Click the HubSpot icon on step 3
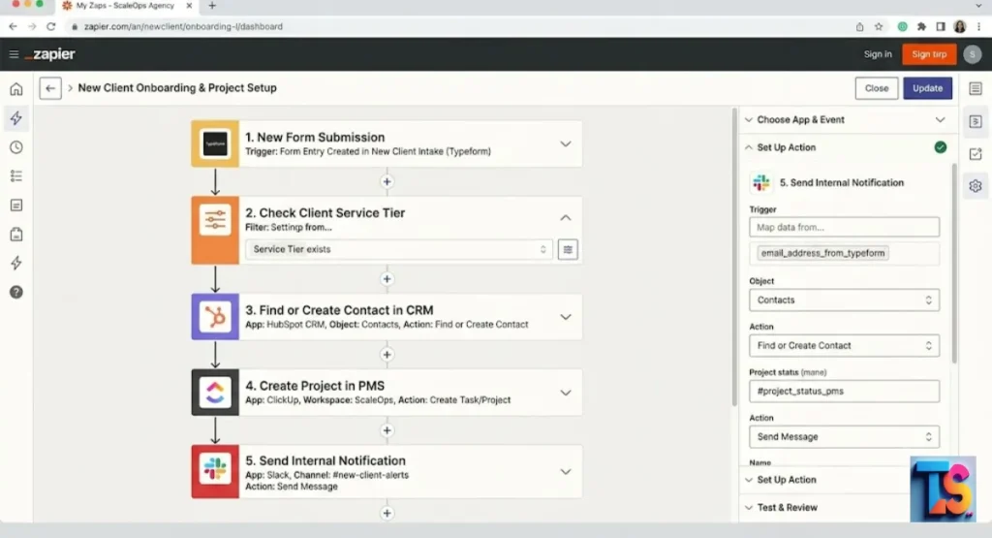 pyautogui.click(x=215, y=316)
